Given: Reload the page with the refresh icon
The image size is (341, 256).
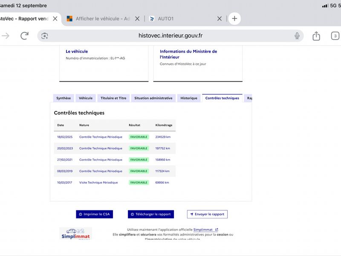Looking at the screenshot, I should pyautogui.click(x=24, y=36).
